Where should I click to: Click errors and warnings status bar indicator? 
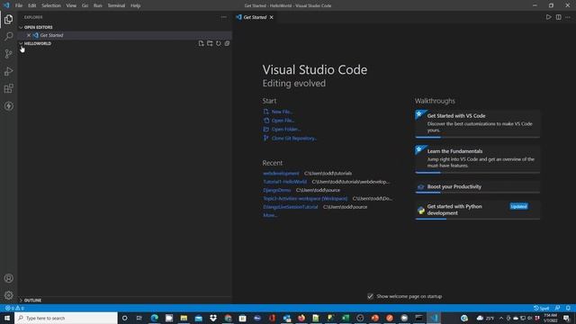[x=14, y=308]
